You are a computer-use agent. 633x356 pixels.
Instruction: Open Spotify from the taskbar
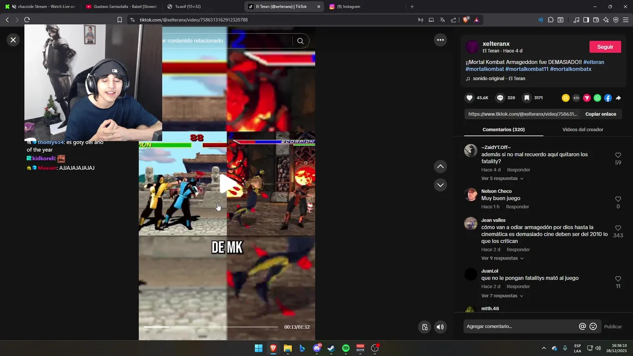(x=346, y=348)
